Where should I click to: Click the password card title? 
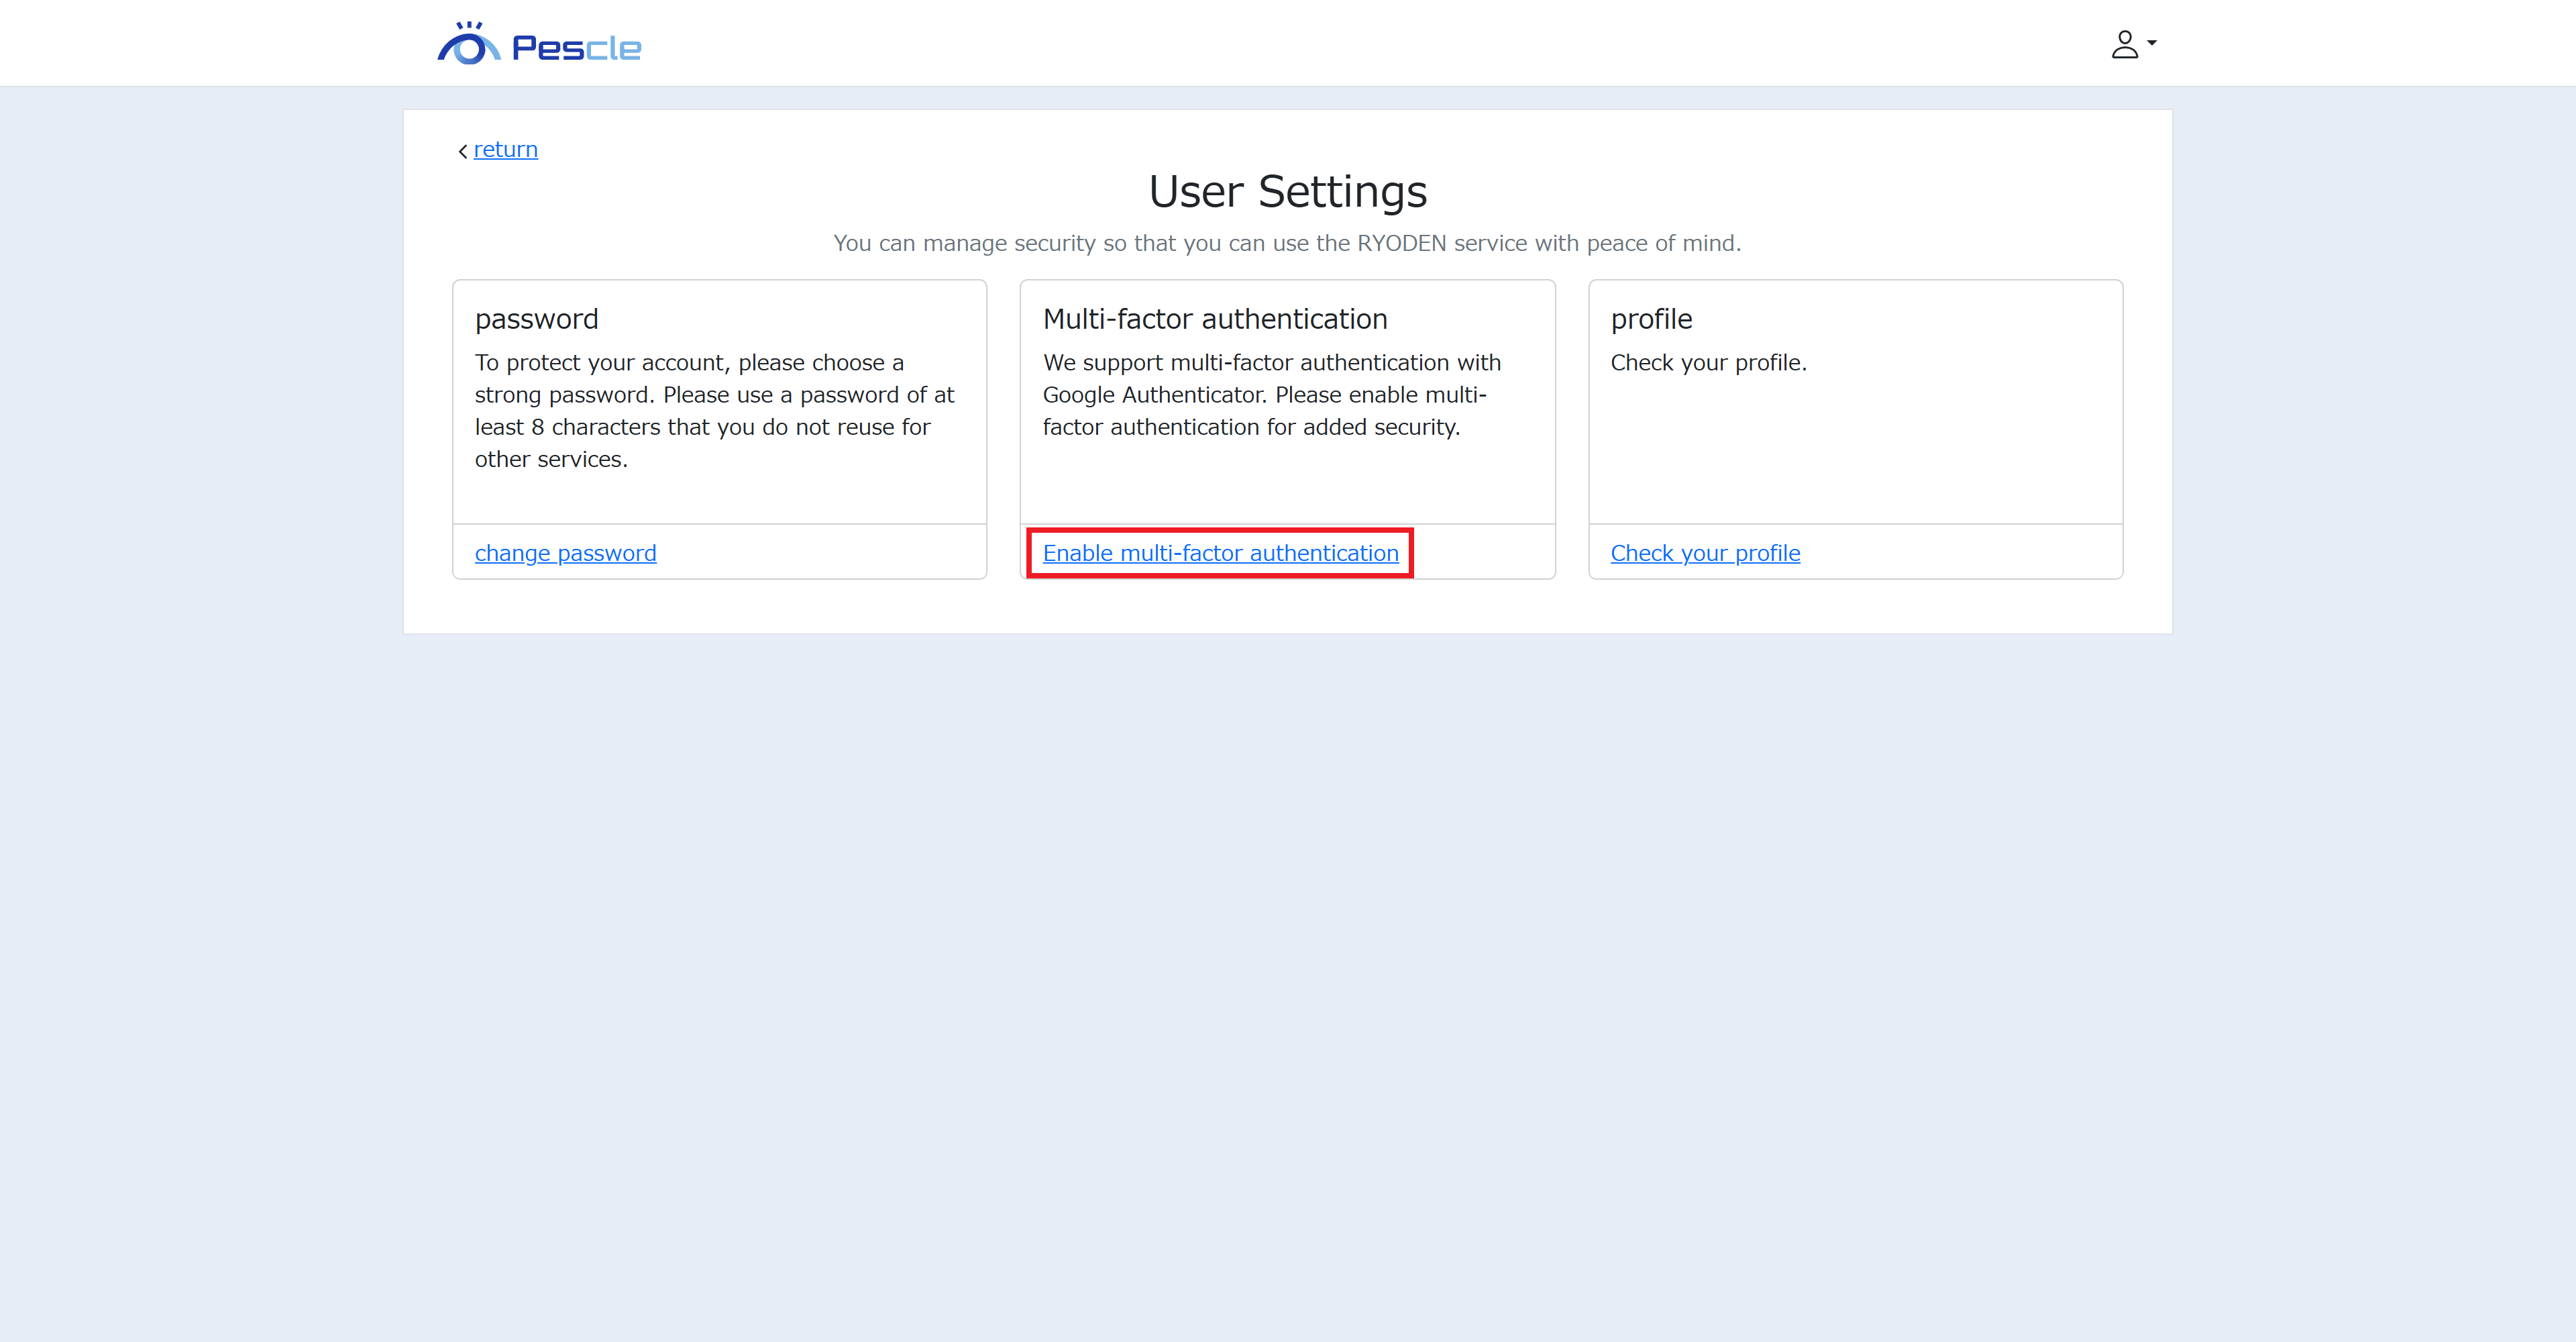(x=536, y=319)
